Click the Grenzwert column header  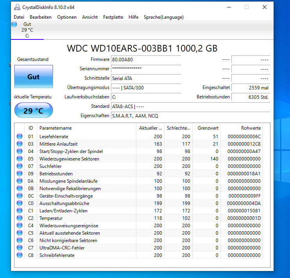pyautogui.click(x=207, y=128)
